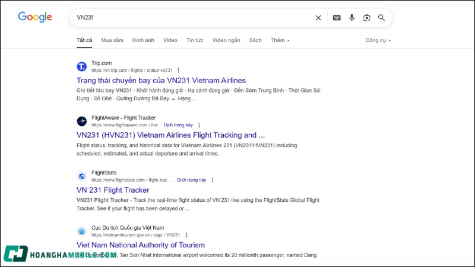Open three-dot menu for FlightAware result
Screen dimensions: 475x267
click(x=199, y=125)
